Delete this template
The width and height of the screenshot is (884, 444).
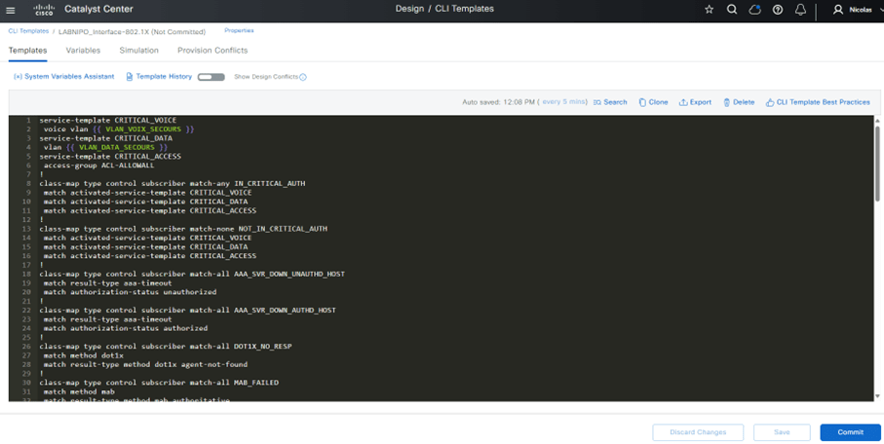(739, 102)
